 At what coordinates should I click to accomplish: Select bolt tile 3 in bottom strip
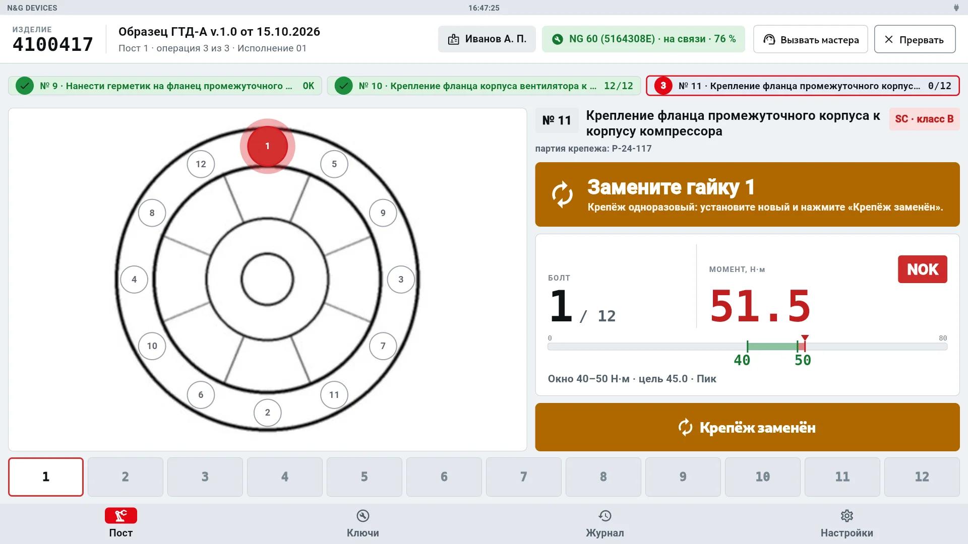(x=205, y=477)
